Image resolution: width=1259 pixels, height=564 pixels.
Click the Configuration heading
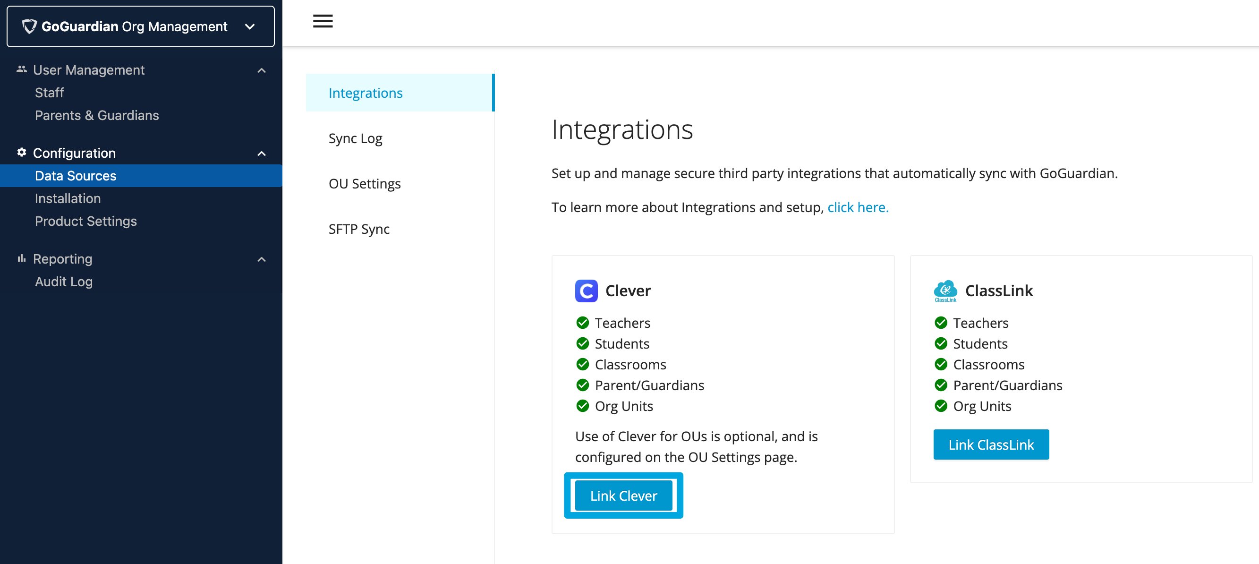74,153
